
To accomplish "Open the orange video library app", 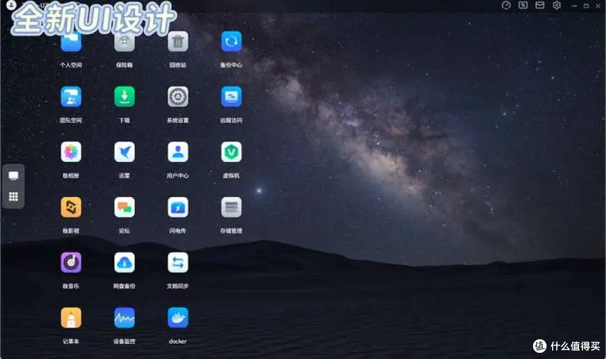I will pos(71,207).
